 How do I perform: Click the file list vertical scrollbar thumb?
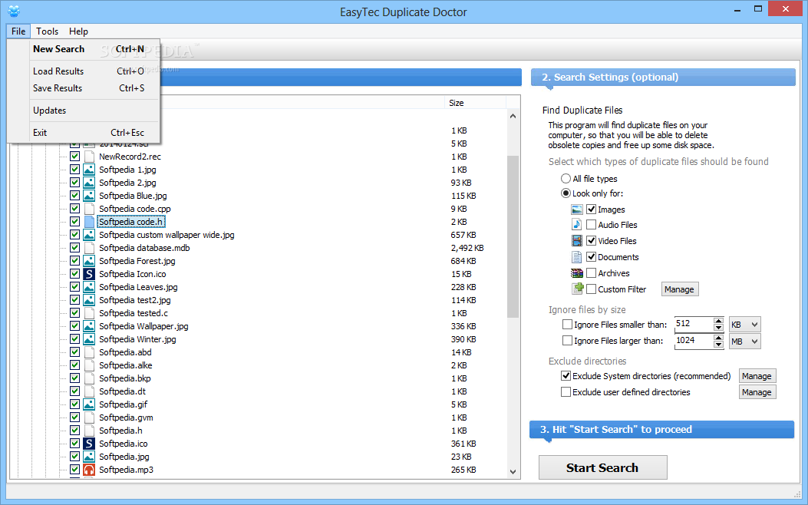coord(513,237)
